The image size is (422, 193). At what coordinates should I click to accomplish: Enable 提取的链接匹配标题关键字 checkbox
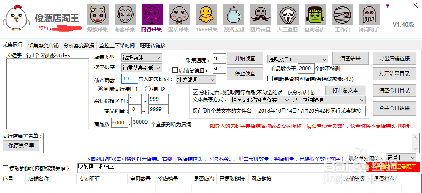coord(5,168)
